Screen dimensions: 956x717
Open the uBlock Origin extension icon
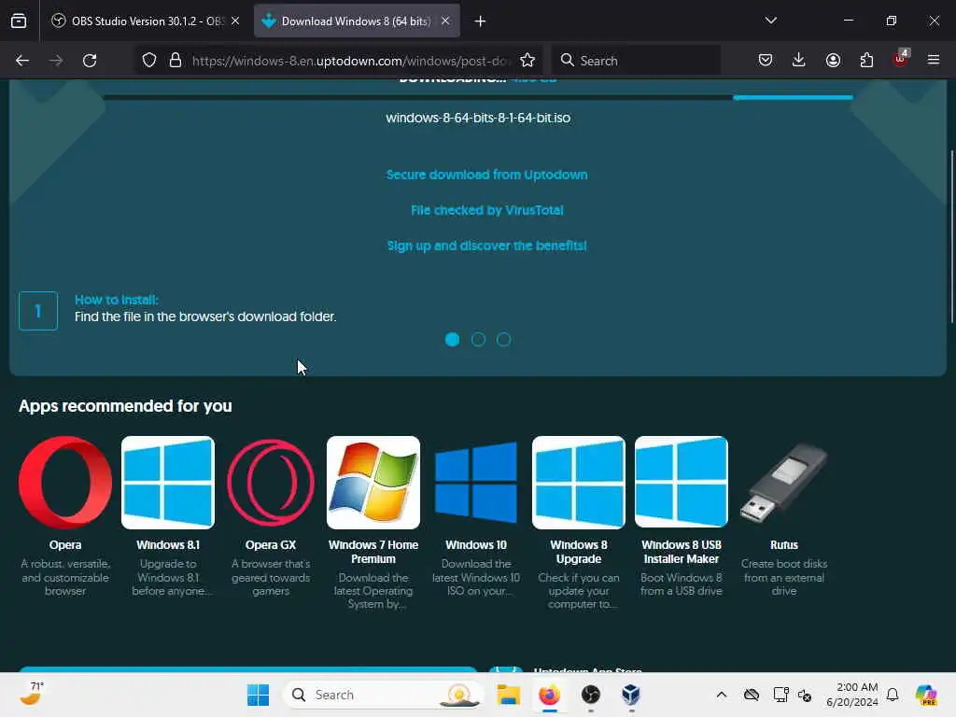(x=900, y=59)
